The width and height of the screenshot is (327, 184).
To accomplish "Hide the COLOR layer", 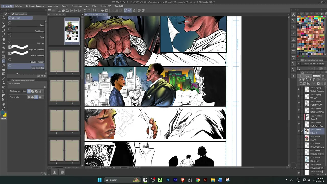I will (299, 131).
